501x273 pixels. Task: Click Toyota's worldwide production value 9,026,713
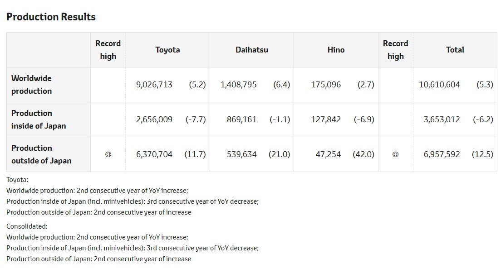[x=154, y=85]
